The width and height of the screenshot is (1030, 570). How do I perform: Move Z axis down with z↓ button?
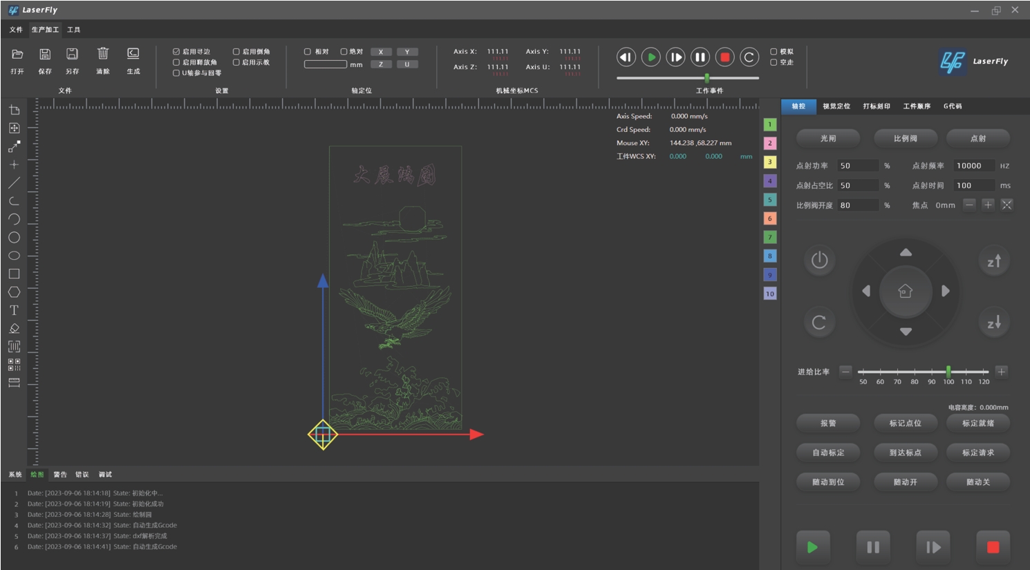click(x=994, y=323)
